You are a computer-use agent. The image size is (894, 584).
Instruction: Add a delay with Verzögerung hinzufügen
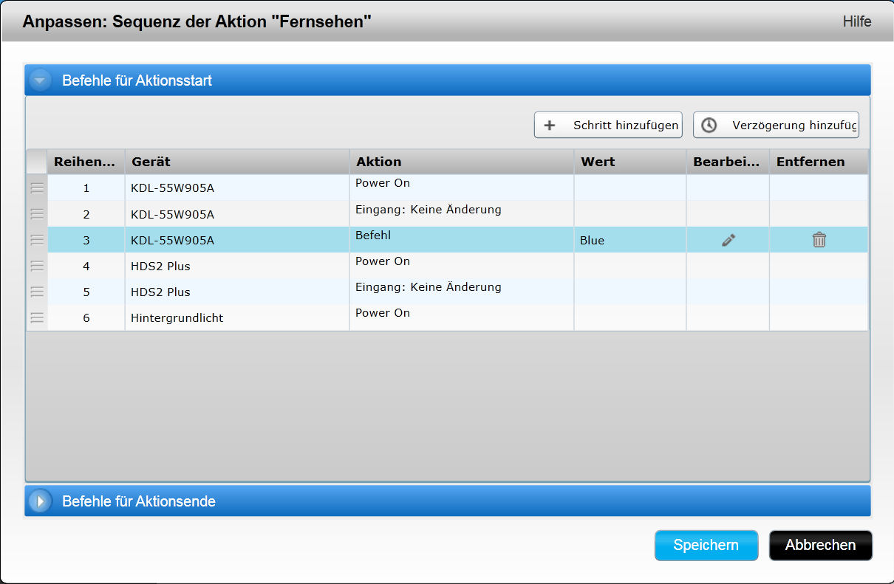[x=776, y=125]
